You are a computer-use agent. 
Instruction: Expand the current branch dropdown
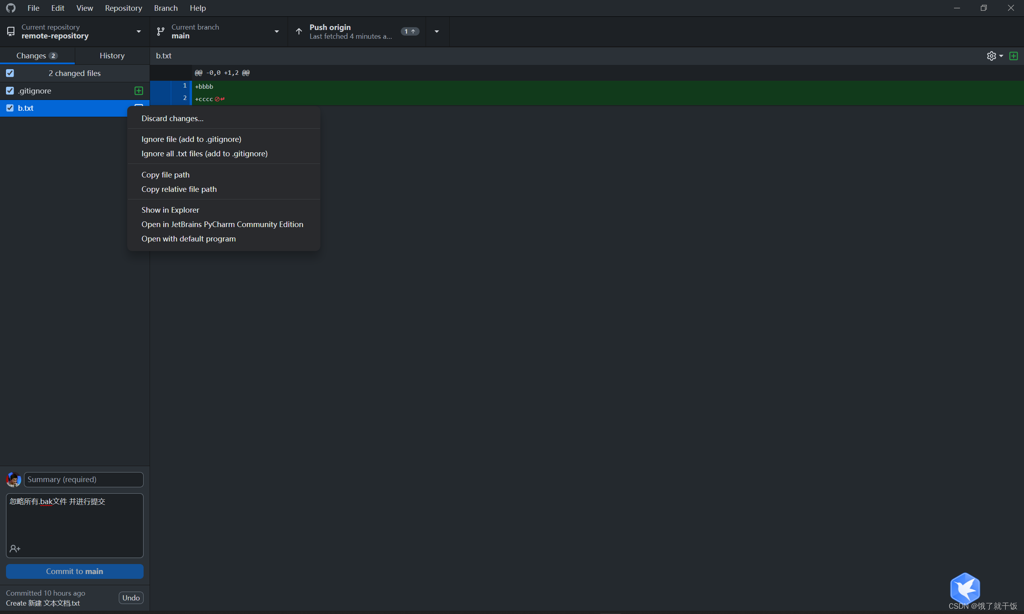coord(277,32)
